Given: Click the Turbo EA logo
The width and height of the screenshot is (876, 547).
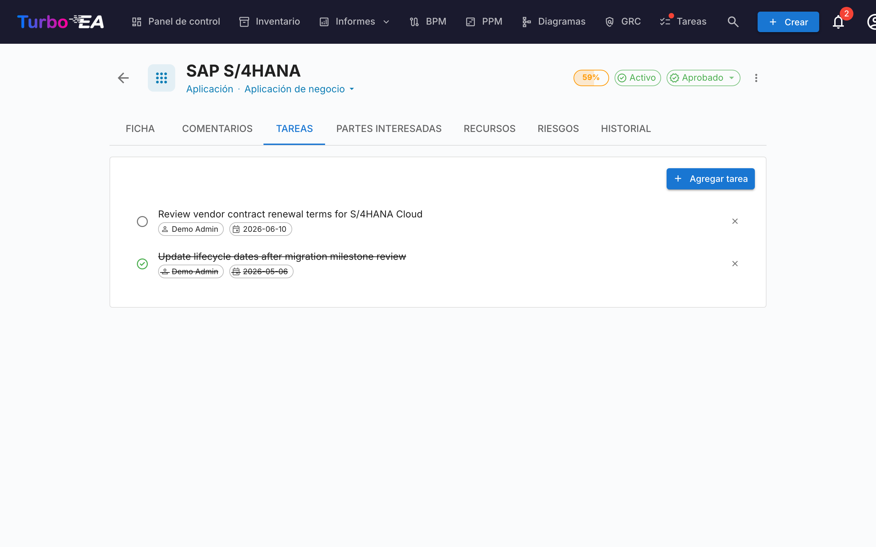Looking at the screenshot, I should (61, 22).
